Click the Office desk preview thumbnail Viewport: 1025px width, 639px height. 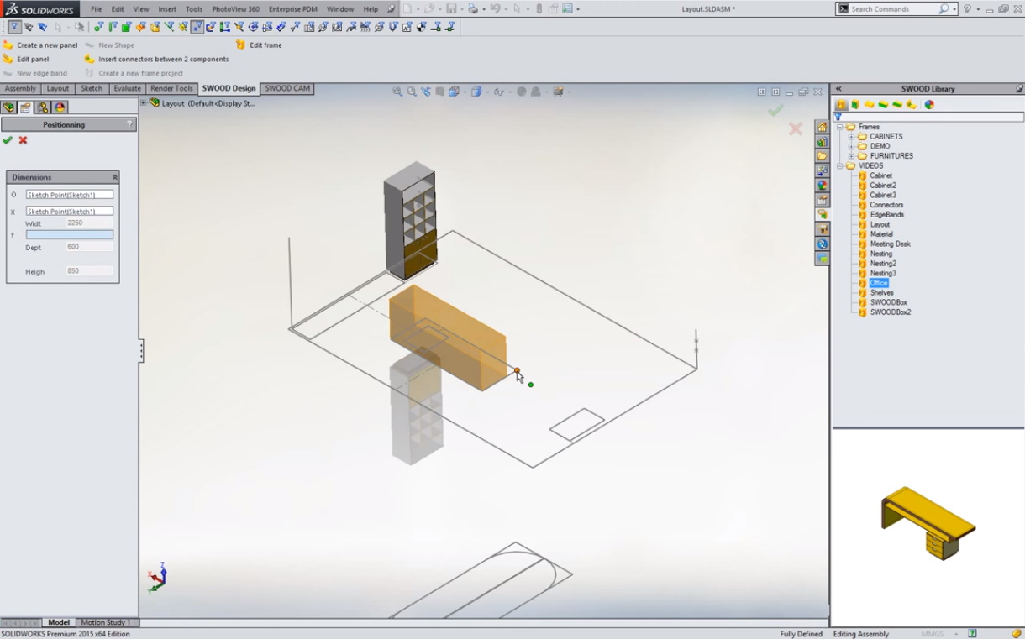(x=928, y=522)
